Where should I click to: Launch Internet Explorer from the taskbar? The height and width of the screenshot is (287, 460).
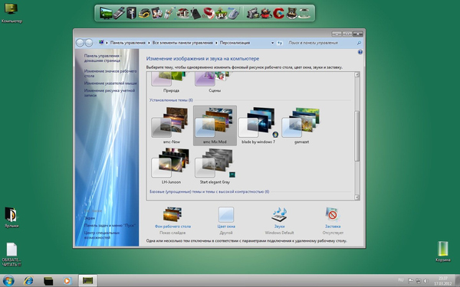(x=28, y=281)
